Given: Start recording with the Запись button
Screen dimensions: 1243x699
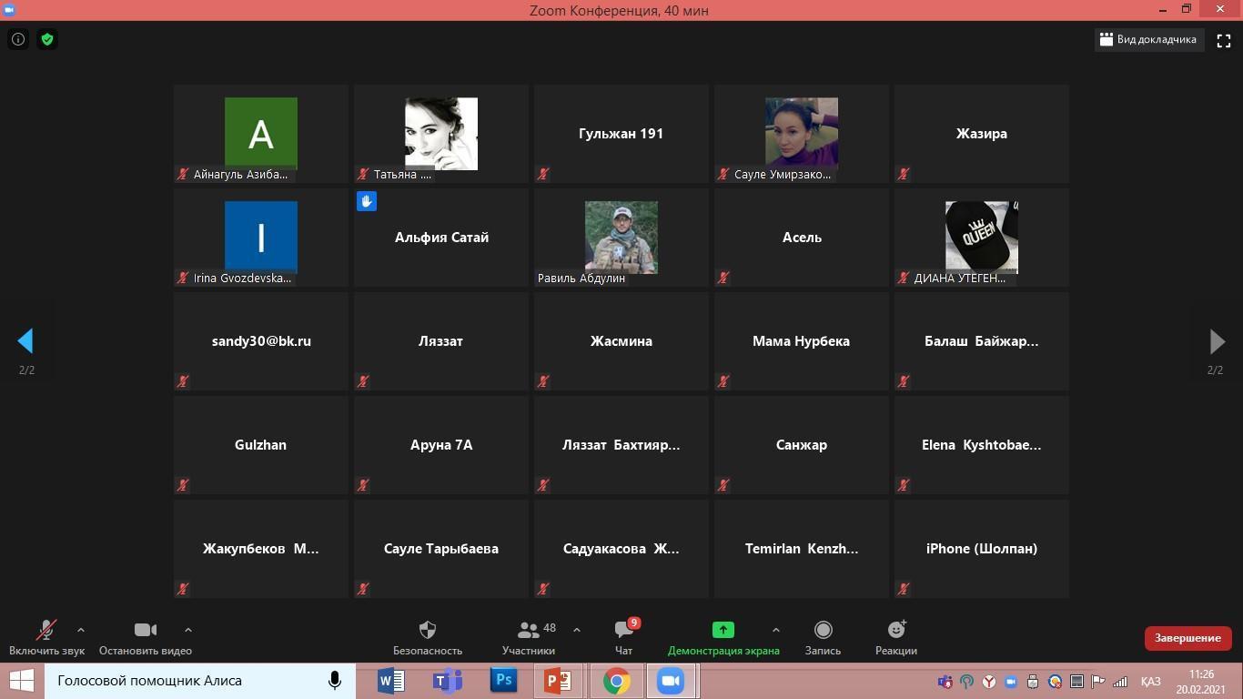Looking at the screenshot, I should pos(823,637).
